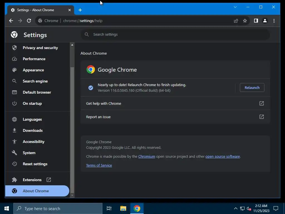
Task: Click the Windows Start button
Action: (7, 208)
